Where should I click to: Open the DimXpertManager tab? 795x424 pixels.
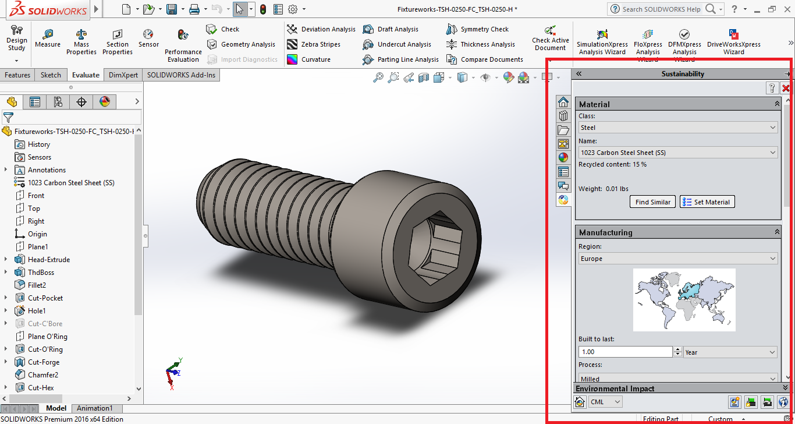tap(81, 102)
